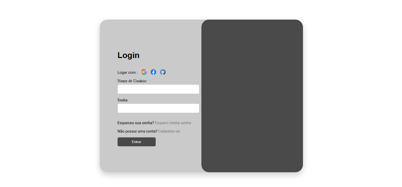Image resolution: width=402 pixels, height=187 pixels.
Task: Click the Esqueceu sua senha question text
Action: 136,123
